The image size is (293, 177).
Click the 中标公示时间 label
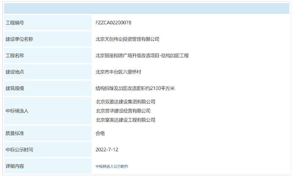pyautogui.click(x=19, y=150)
